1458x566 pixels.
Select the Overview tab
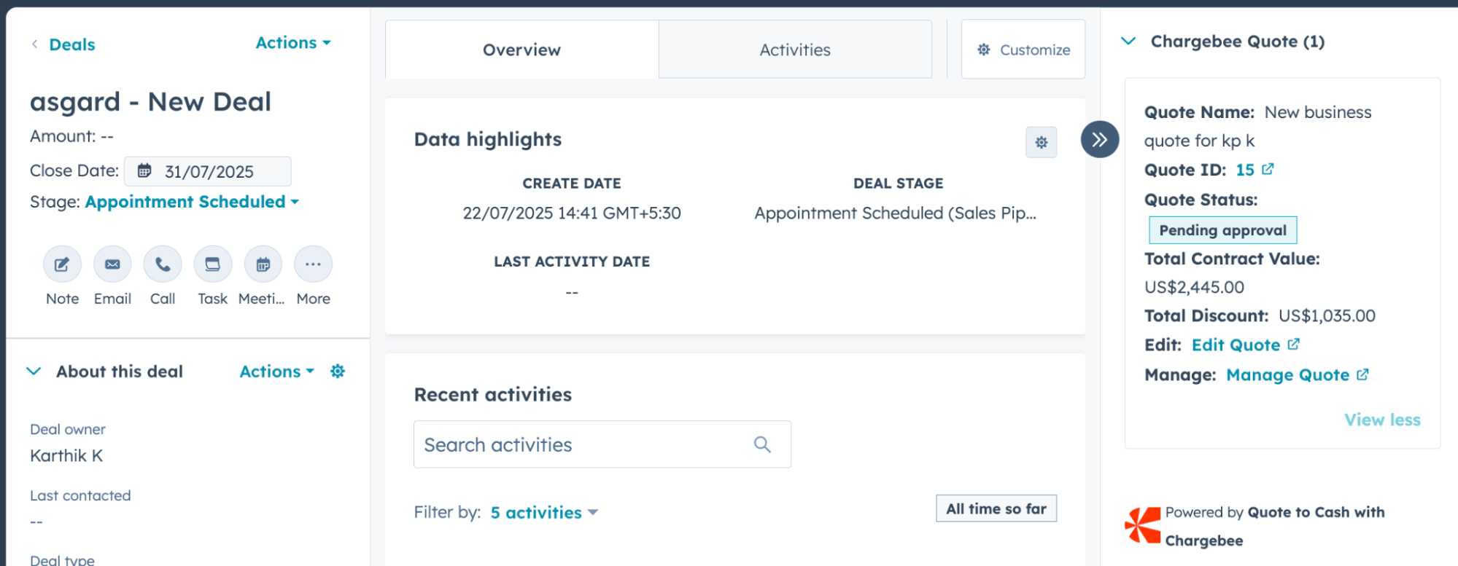click(521, 50)
